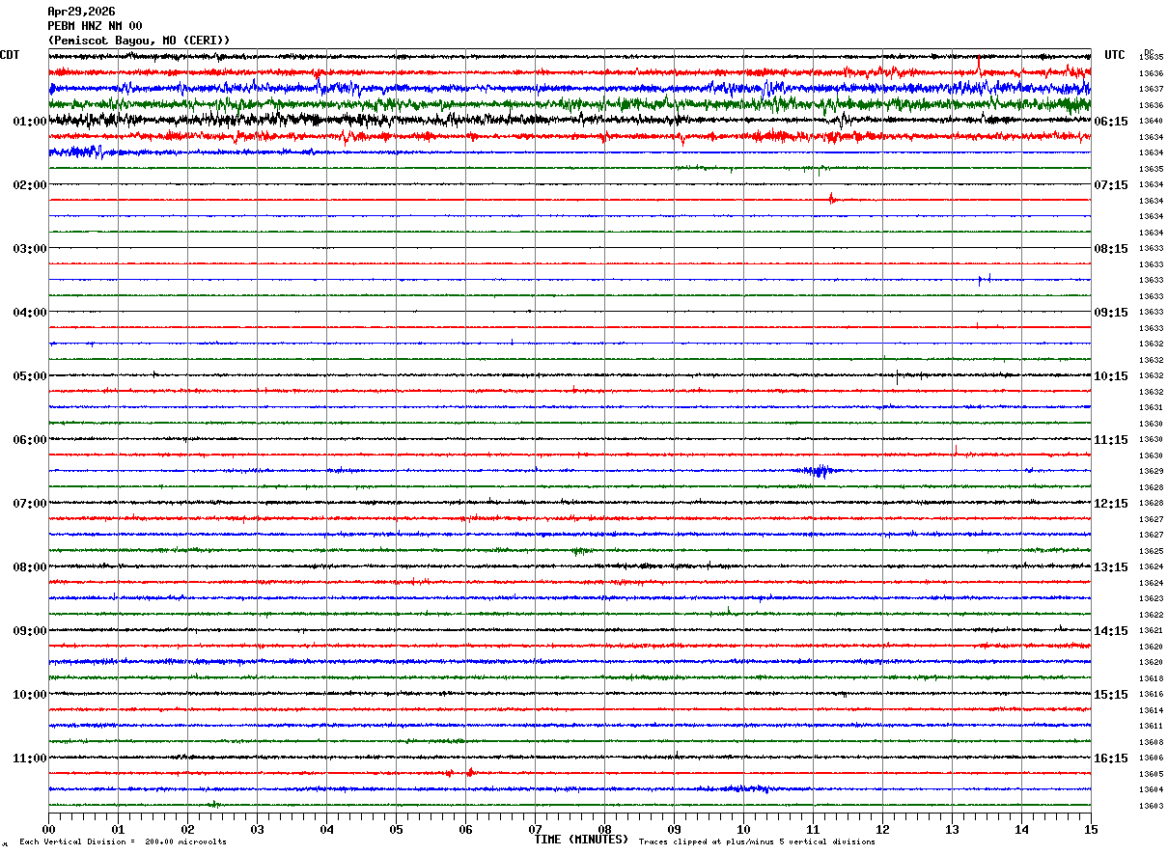Screen dimensions: 1168x855
Task: Click minute 00 on the time axis
Action: point(48,829)
